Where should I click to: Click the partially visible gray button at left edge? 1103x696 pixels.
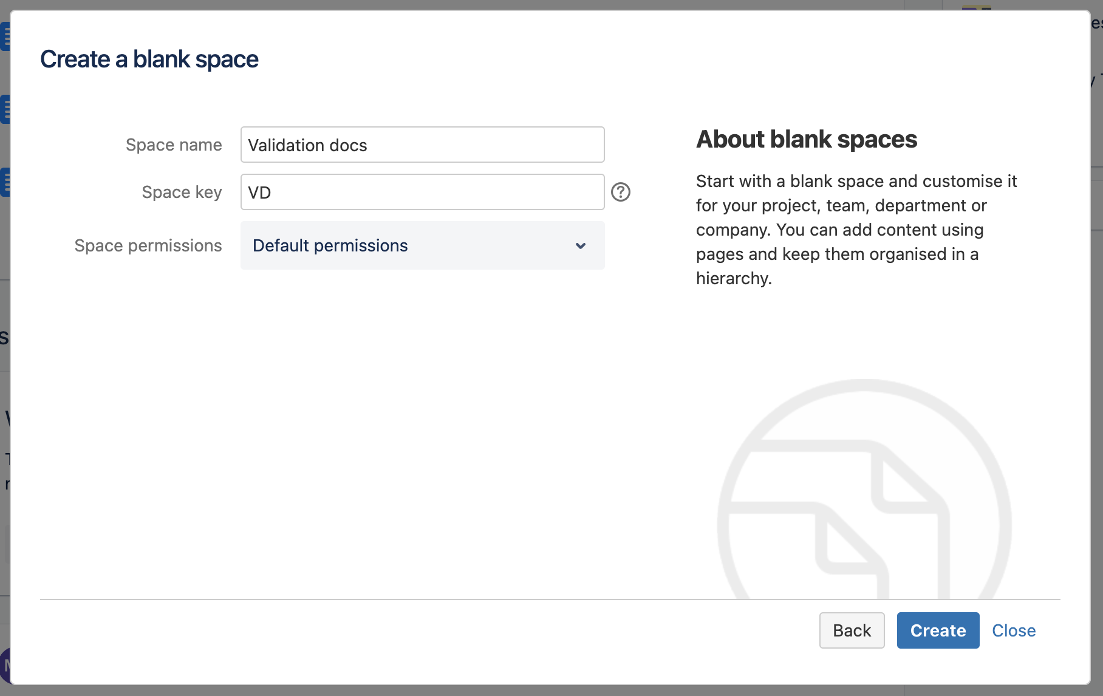[x=4, y=544]
